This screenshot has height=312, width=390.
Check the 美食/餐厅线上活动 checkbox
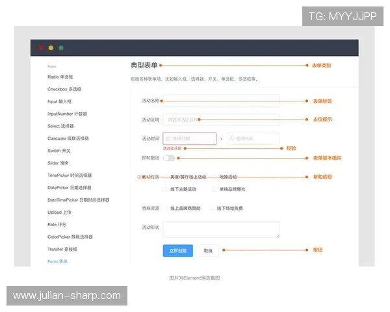165,177
